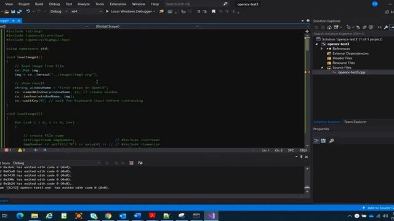The image size is (394, 221).
Task: Select External Dependencies in Solution Explorer
Action: tap(350, 53)
